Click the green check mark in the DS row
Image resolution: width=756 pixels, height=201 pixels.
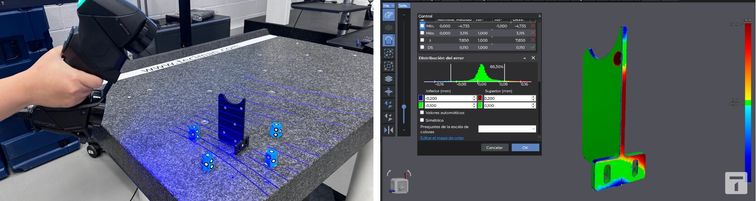coord(533,47)
